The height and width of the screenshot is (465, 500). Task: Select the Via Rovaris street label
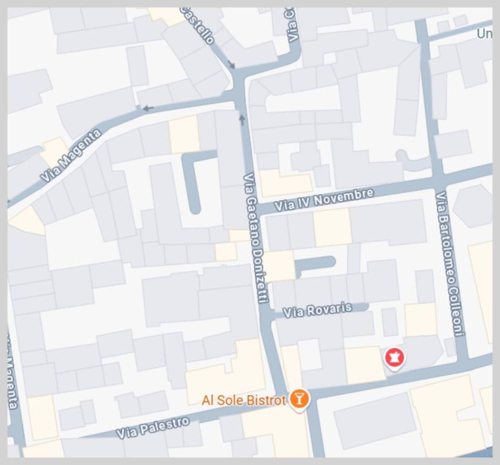318,311
